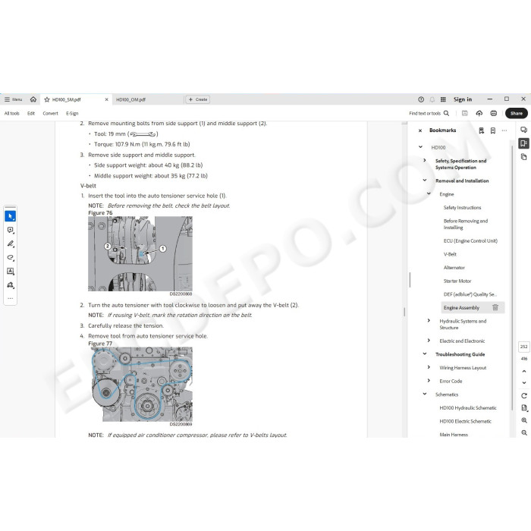Open Bookmarks panel options ellipsis

point(504,130)
